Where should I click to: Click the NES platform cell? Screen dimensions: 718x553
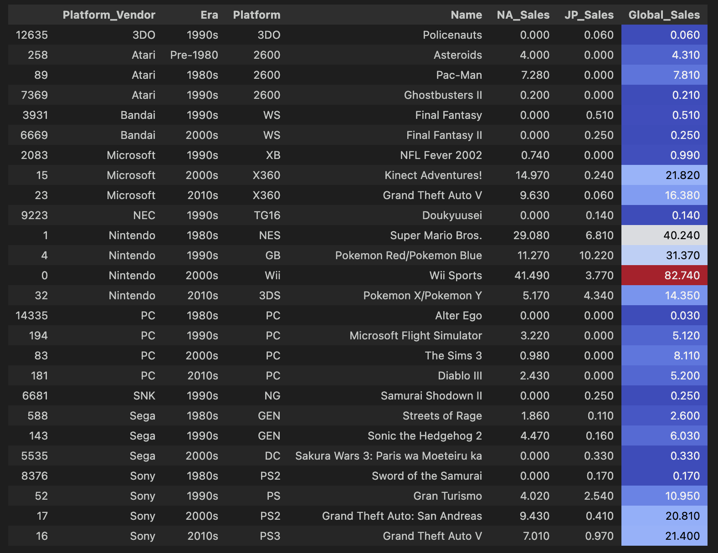point(270,236)
